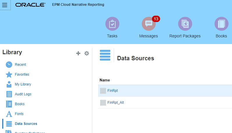
Task: Click the plus icon to create
Action: click(78, 53)
